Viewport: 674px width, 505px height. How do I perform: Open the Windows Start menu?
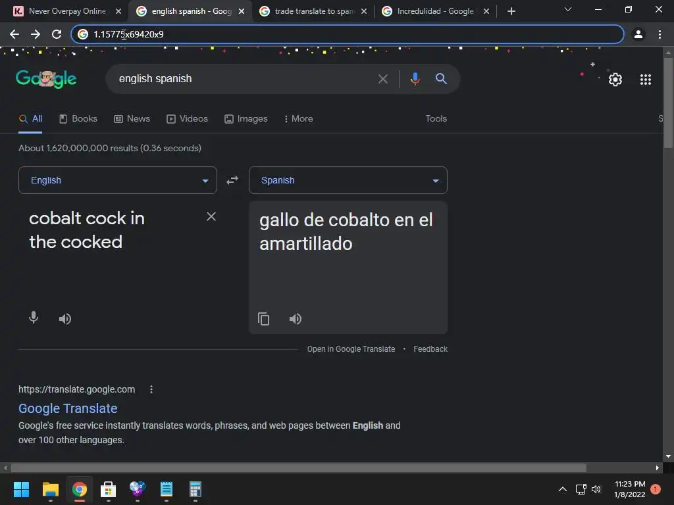[x=21, y=489]
